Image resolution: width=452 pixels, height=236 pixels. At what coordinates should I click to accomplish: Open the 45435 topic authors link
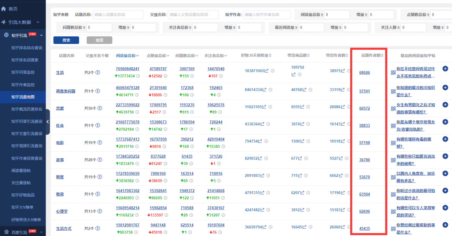click(365, 228)
